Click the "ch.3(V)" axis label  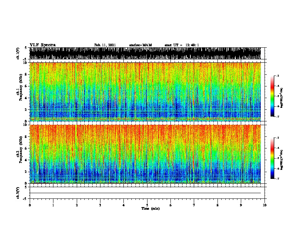pyautogui.click(x=18, y=193)
